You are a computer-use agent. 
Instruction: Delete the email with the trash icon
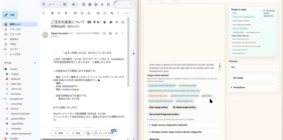[66, 13]
